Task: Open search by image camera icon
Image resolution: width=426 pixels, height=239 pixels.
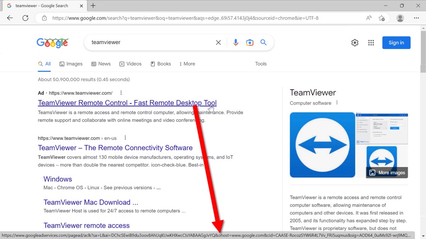Action: click(249, 42)
